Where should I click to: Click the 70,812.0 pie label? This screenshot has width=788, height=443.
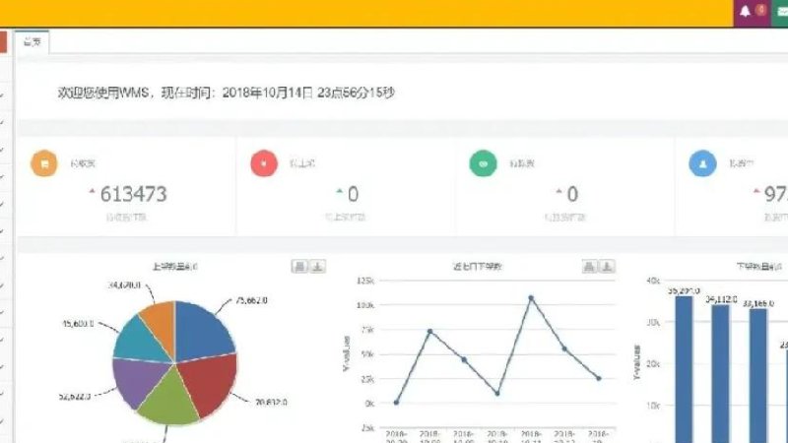pos(271,402)
